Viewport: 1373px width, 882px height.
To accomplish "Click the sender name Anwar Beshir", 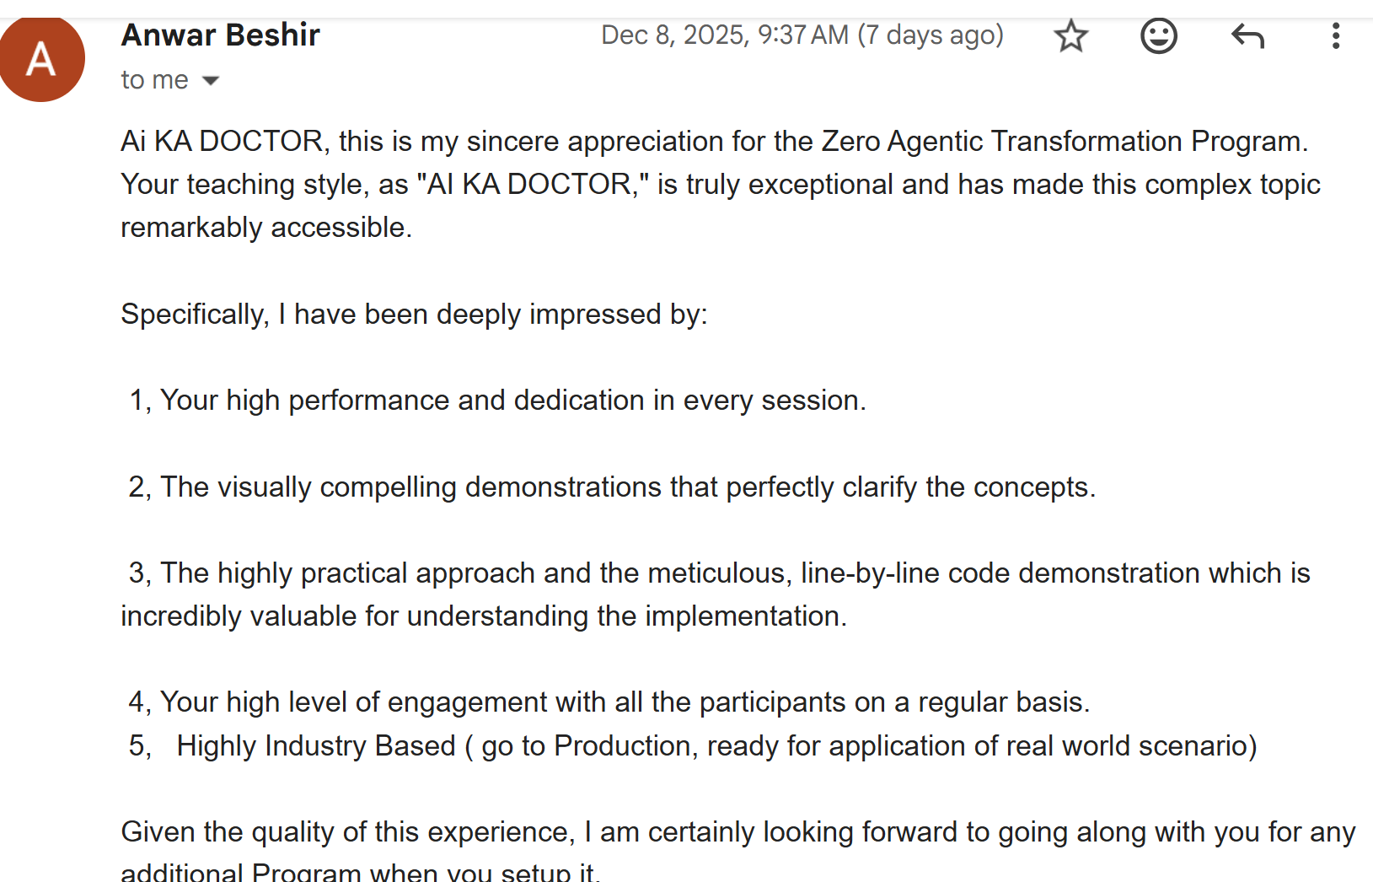I will [x=221, y=35].
